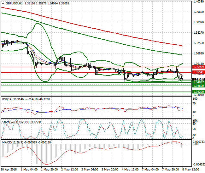Screen dimensions: 205x173
Task: Select the black current price label 1.35055
Action: click(198, 79)
